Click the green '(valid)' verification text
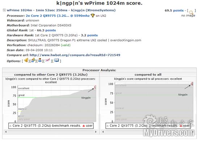Image resolution: width=199 pixels, height=141 pixels. (65, 45)
